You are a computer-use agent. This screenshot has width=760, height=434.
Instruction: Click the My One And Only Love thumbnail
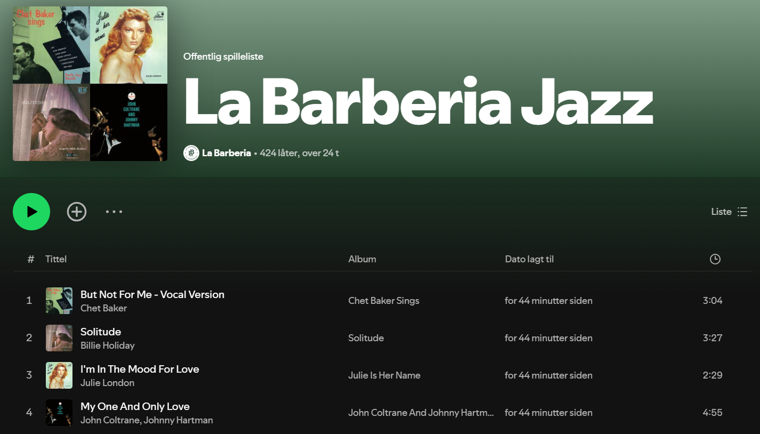tap(59, 413)
